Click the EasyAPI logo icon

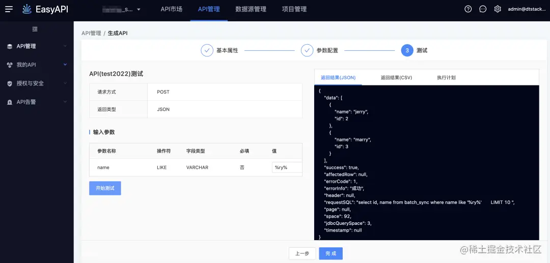(26, 9)
